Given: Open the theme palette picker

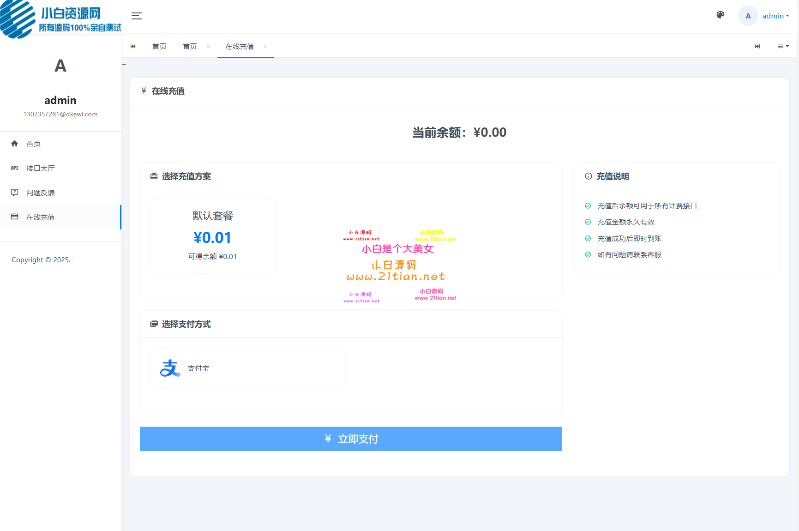Looking at the screenshot, I should (720, 15).
